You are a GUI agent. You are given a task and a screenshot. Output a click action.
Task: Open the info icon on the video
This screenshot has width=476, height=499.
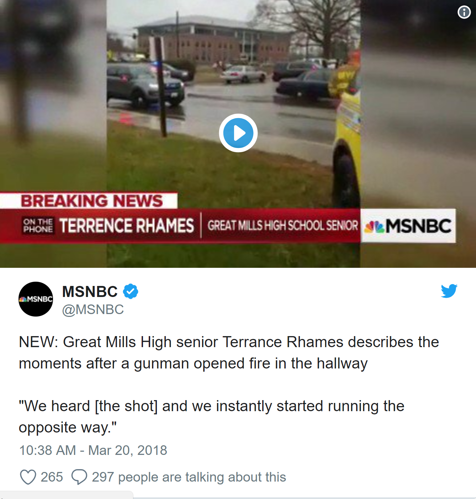coord(464,12)
